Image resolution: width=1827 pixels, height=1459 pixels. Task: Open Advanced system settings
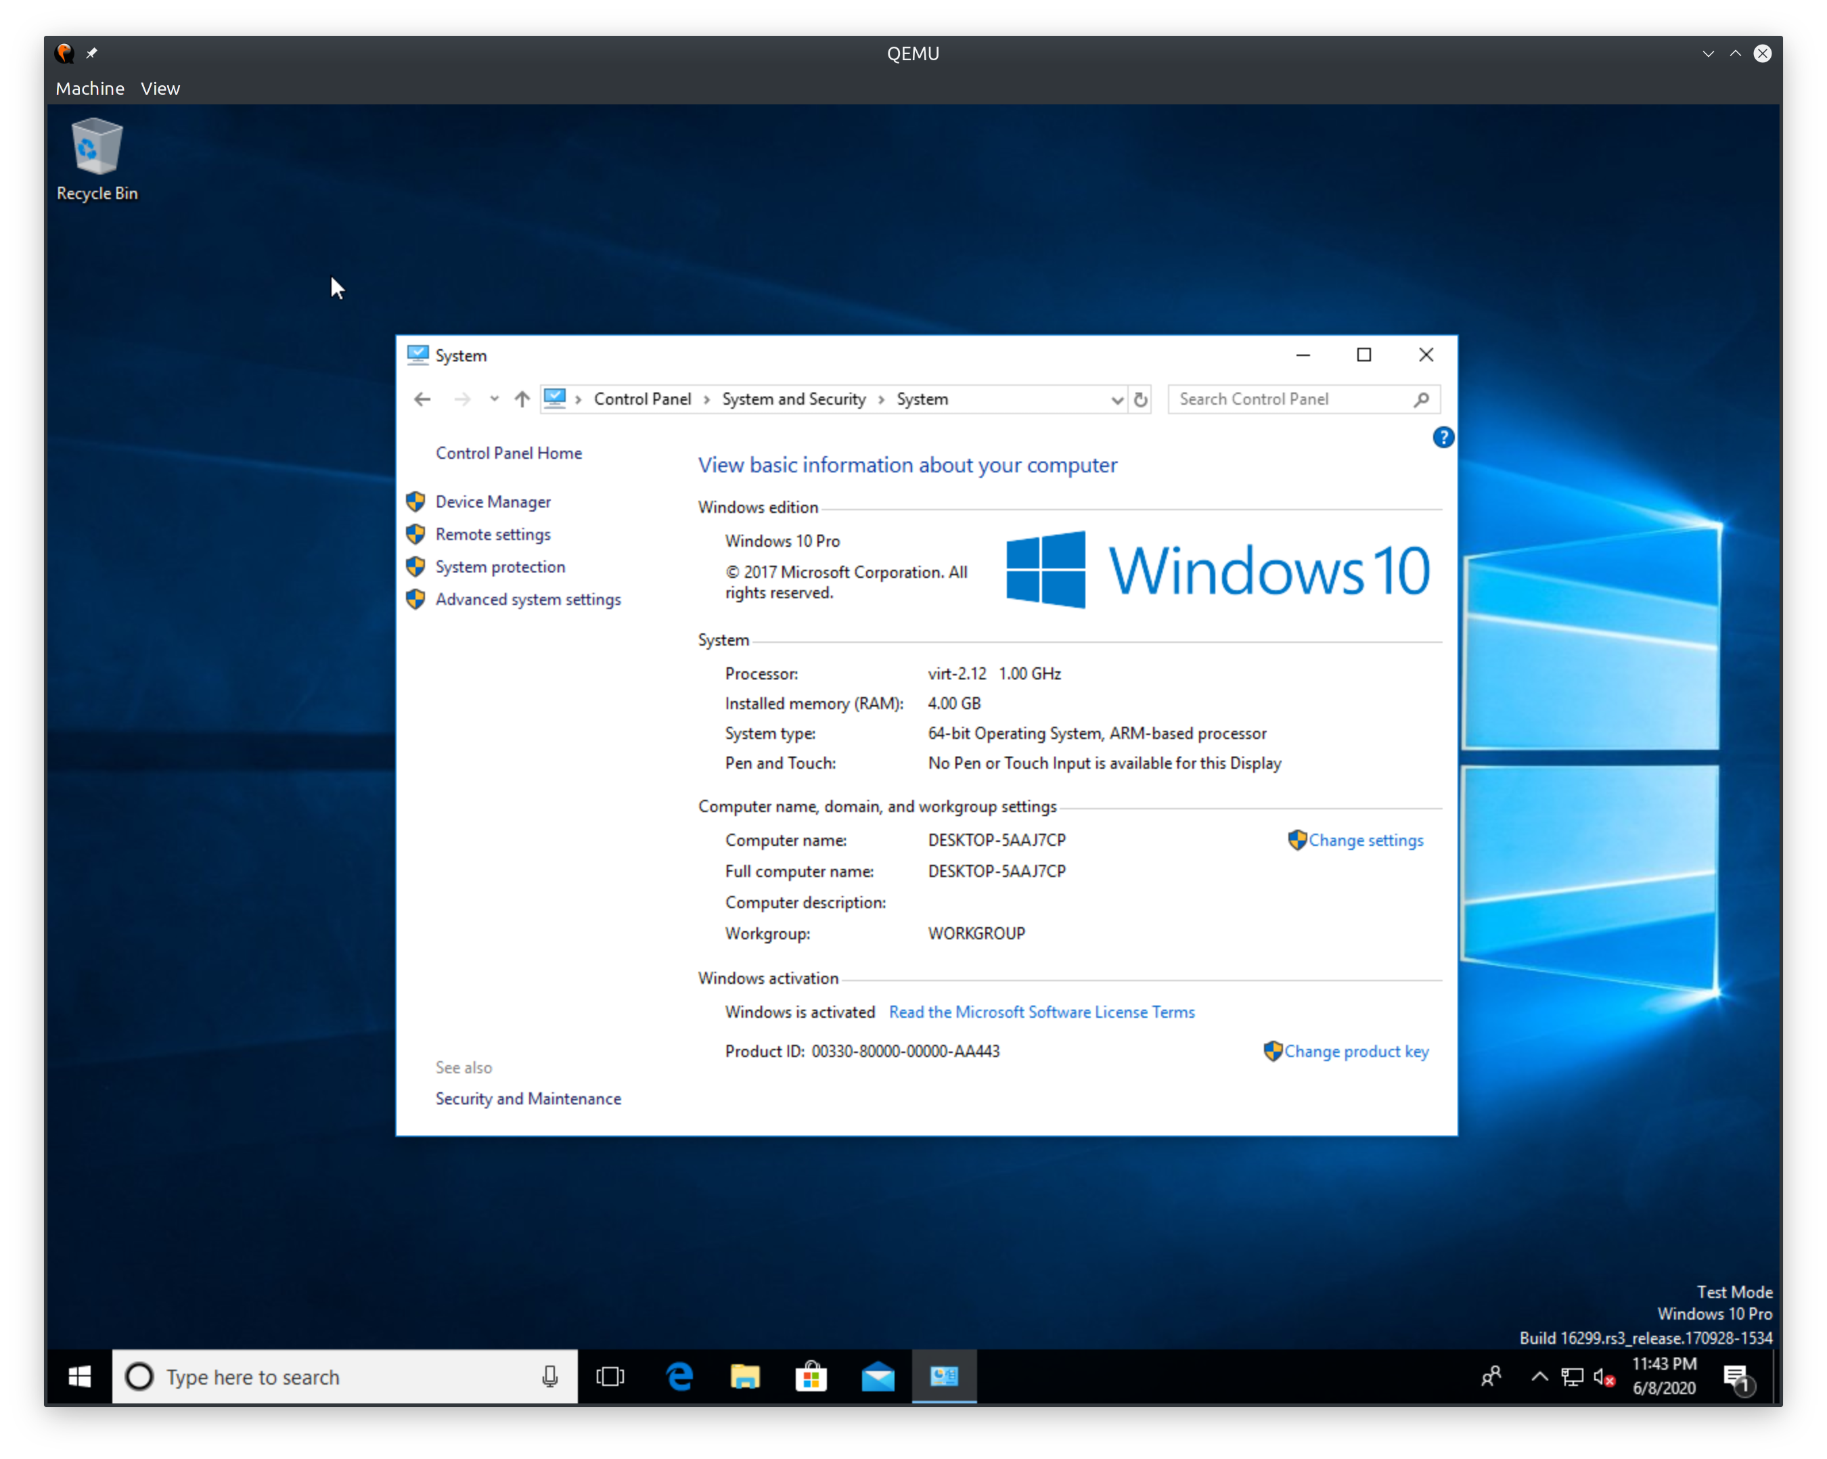point(528,599)
